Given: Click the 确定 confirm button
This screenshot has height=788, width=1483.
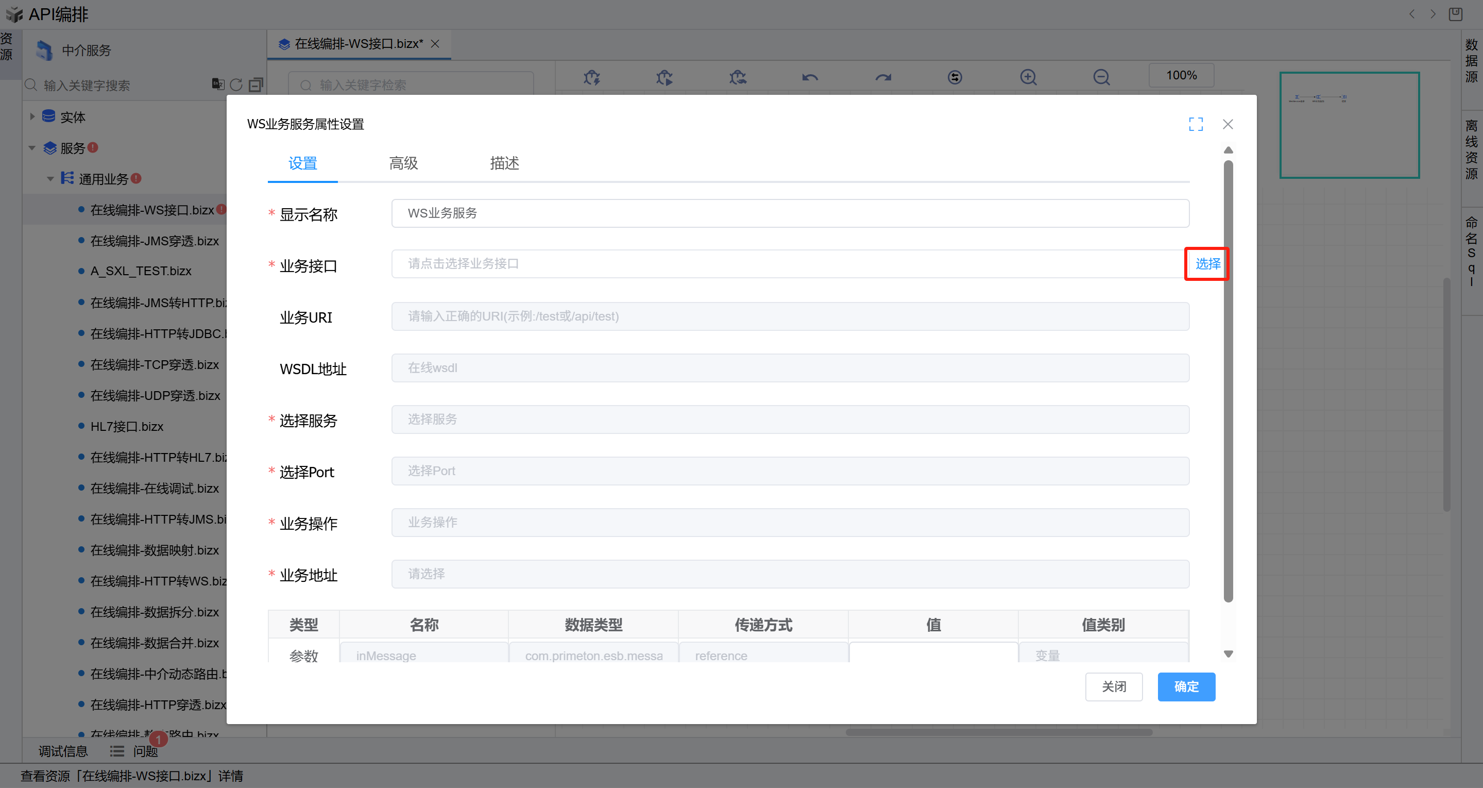Looking at the screenshot, I should click(x=1186, y=686).
